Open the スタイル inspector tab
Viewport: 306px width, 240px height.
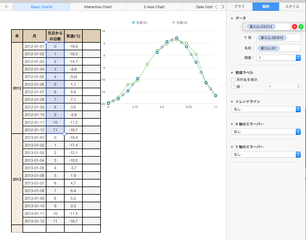pos(292,6)
